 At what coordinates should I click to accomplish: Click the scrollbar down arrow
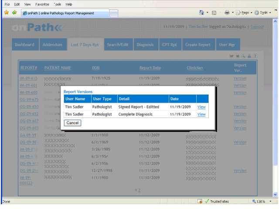(x=276, y=195)
